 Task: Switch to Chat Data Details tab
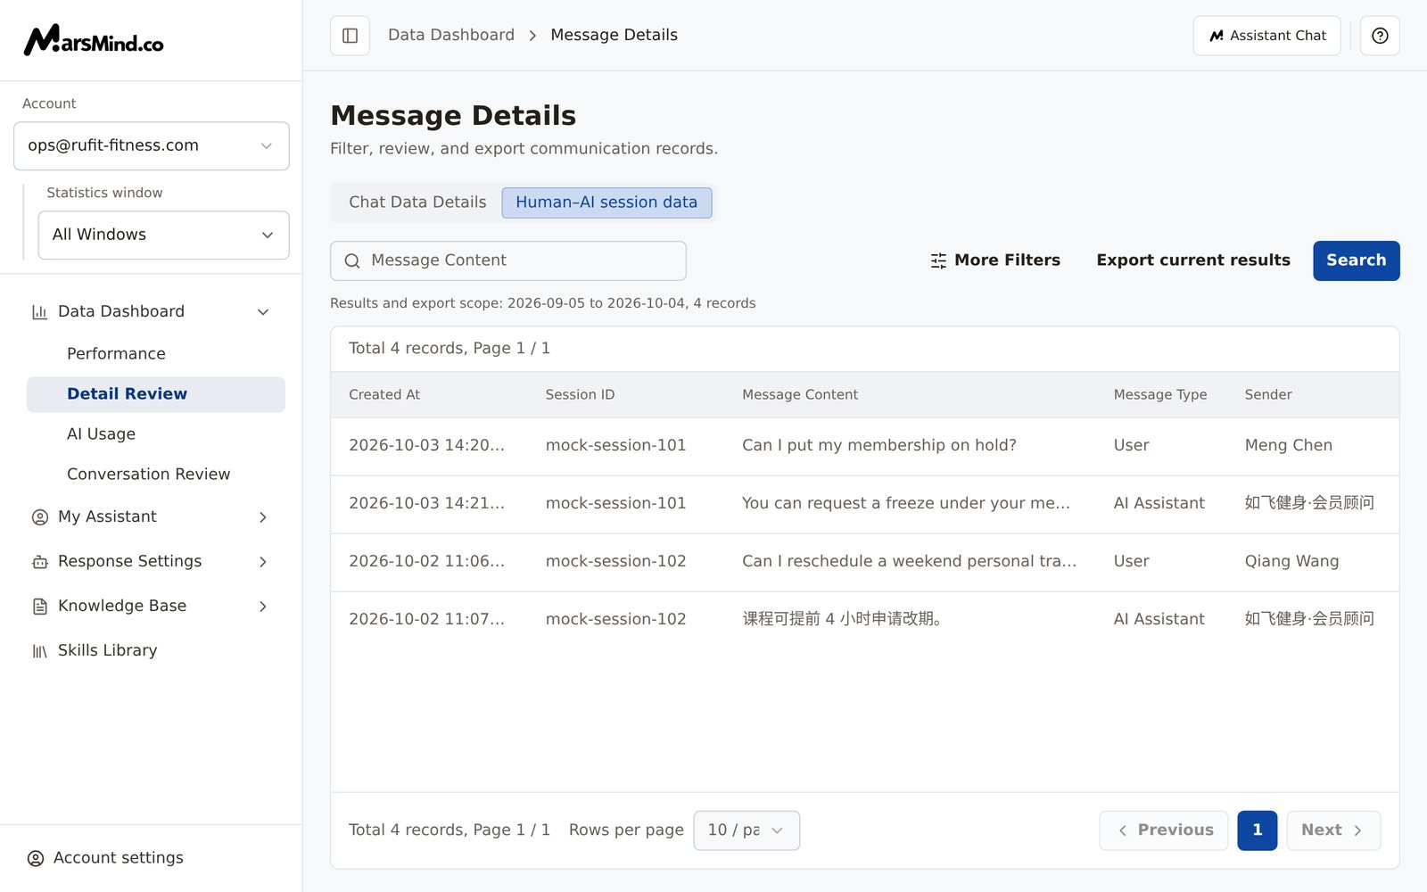pos(417,202)
